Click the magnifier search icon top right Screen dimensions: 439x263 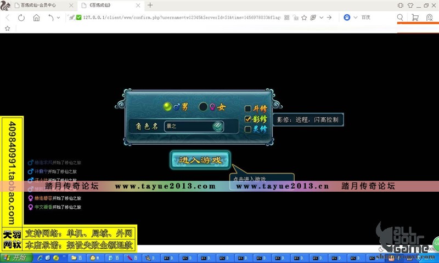click(400, 18)
